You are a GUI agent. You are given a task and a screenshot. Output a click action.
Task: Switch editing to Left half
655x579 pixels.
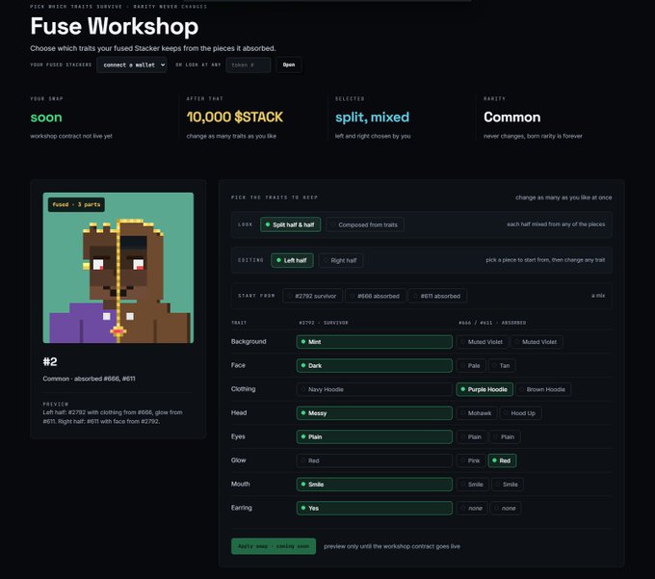point(292,260)
